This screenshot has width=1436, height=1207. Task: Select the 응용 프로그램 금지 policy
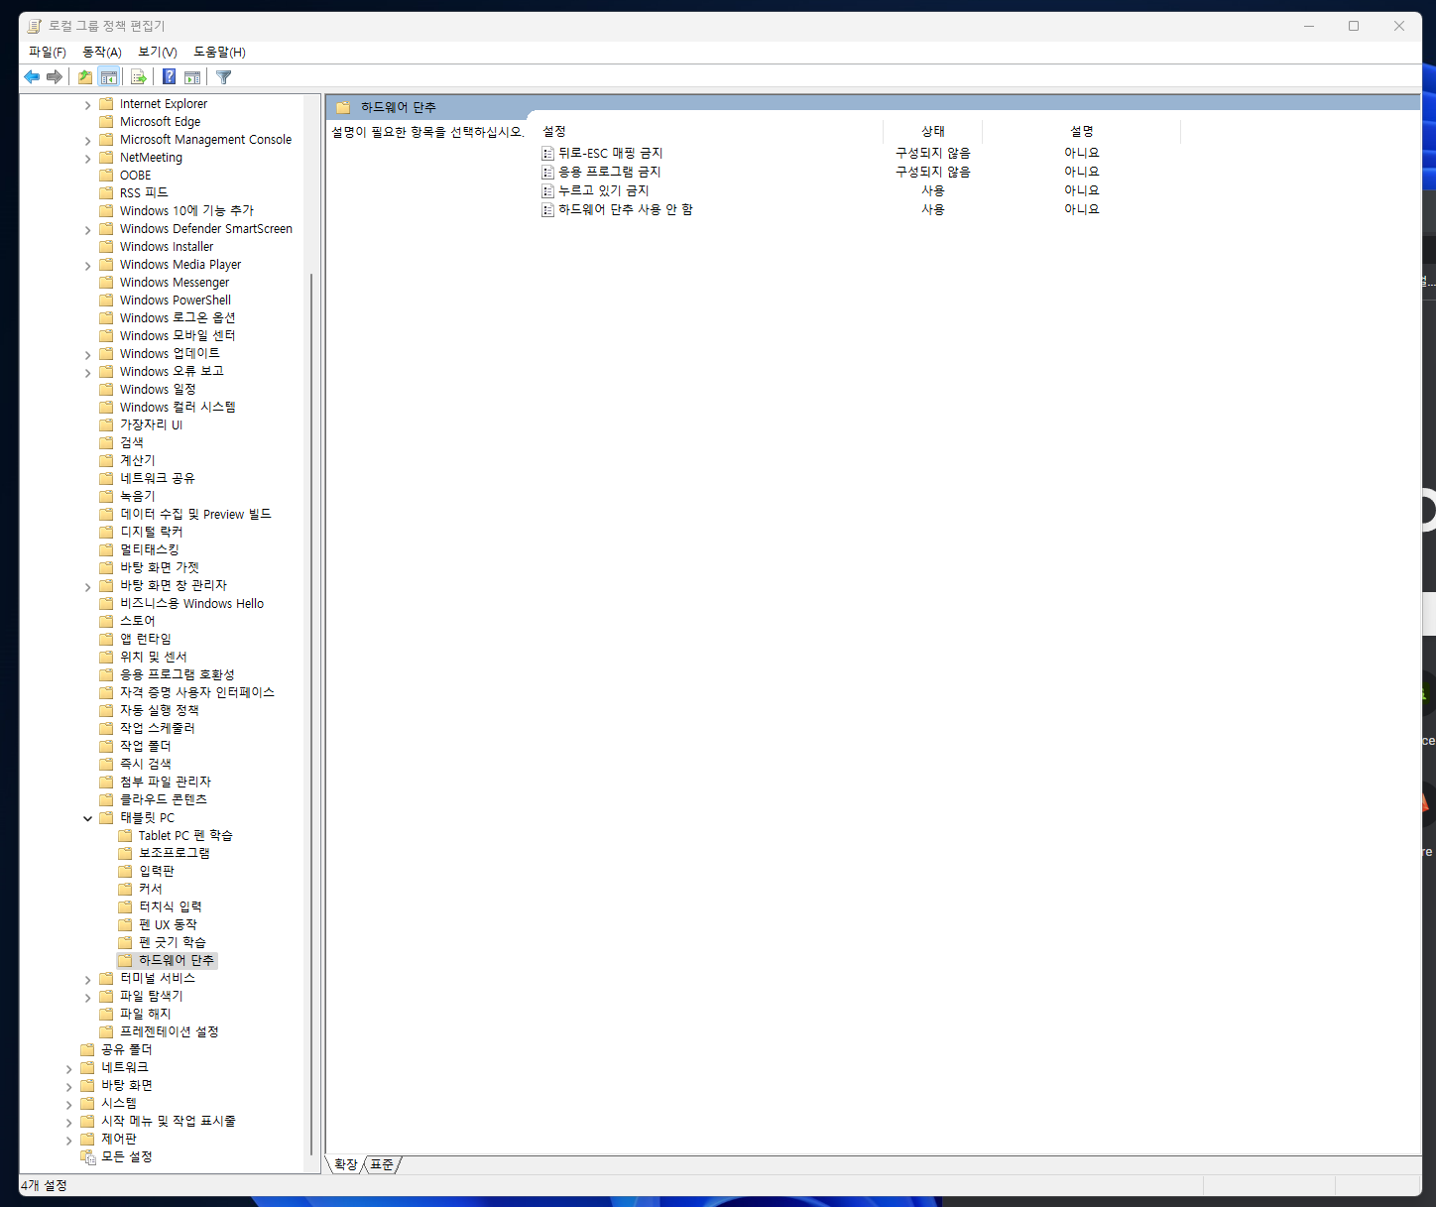[x=609, y=172]
